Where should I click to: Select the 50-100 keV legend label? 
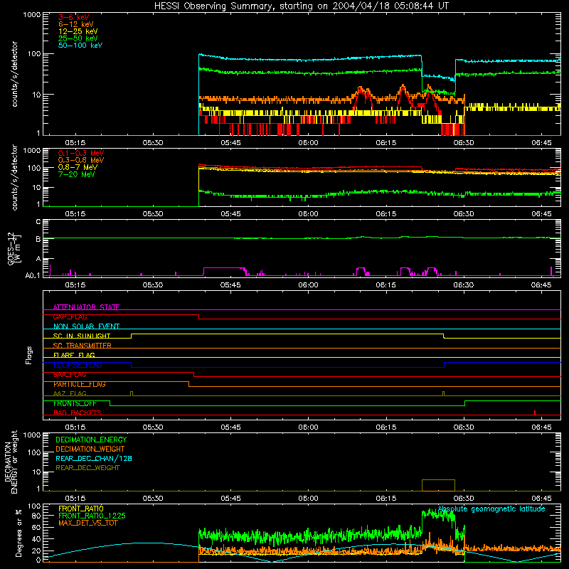point(80,46)
